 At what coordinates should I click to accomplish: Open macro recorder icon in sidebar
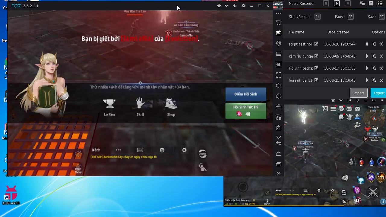[279, 117]
